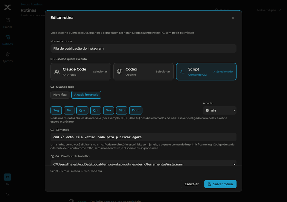
Task: Click Cancelar button
Action: click(191, 184)
